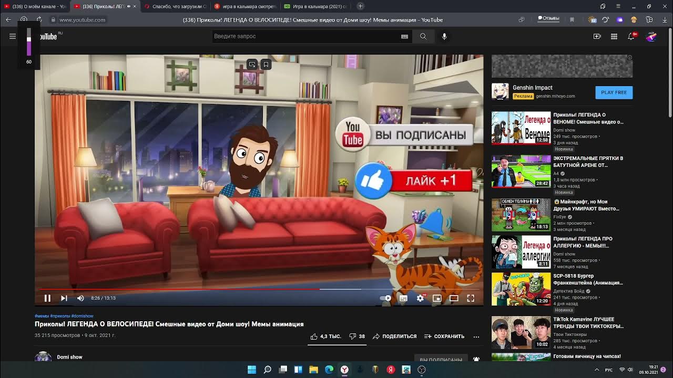Enable the miniplayer mode
This screenshot has width=673, height=378.
[x=437, y=298]
